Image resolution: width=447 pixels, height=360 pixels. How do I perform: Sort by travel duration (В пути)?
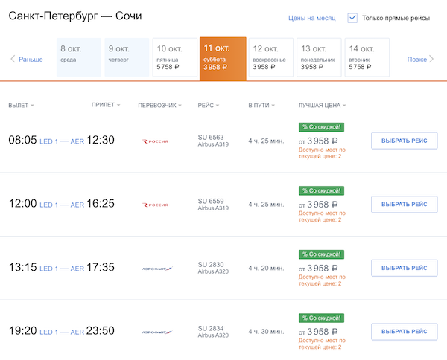point(261,106)
